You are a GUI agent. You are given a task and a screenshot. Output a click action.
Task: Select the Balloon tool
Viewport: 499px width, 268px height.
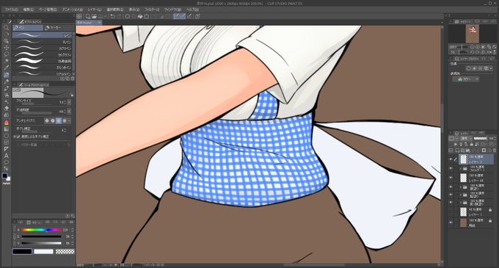pyautogui.click(x=6, y=162)
